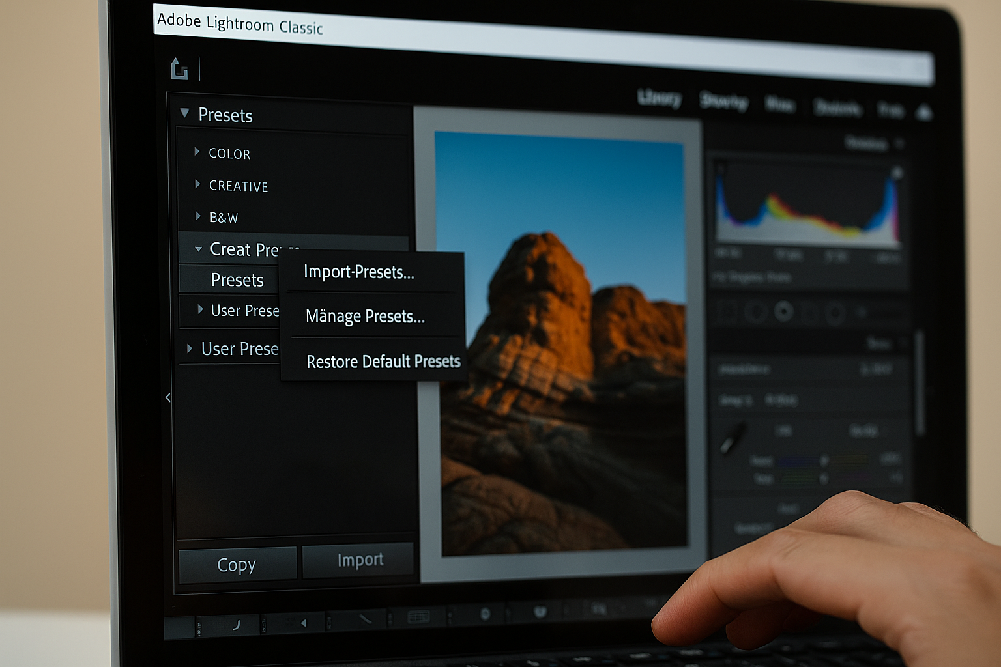Click the Lightroom Classic logo icon
Viewport: 1001px width, 667px height.
179,69
